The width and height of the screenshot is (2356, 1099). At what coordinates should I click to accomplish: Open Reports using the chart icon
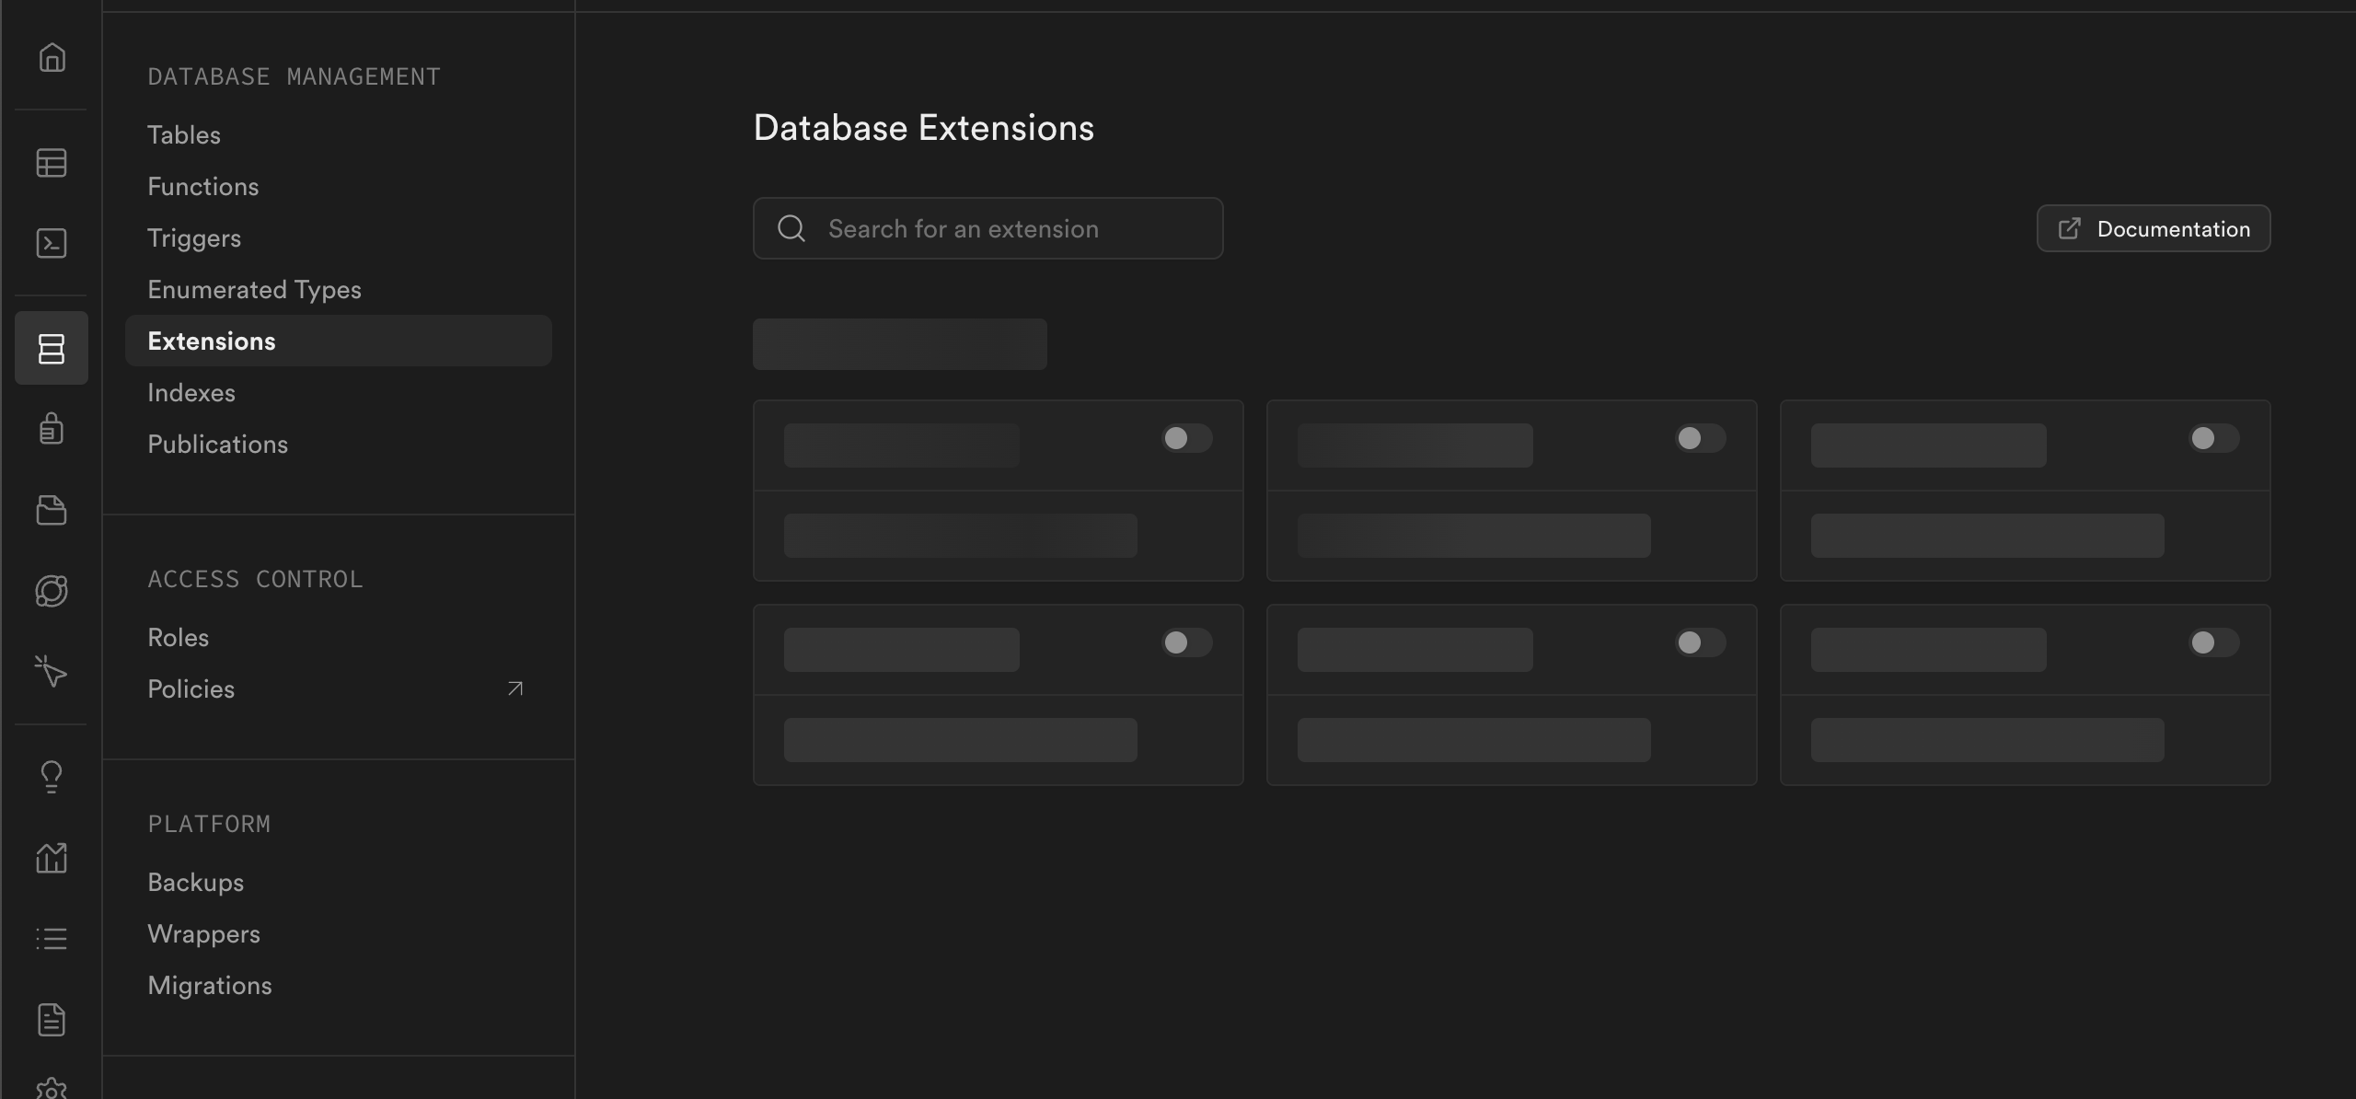51,858
